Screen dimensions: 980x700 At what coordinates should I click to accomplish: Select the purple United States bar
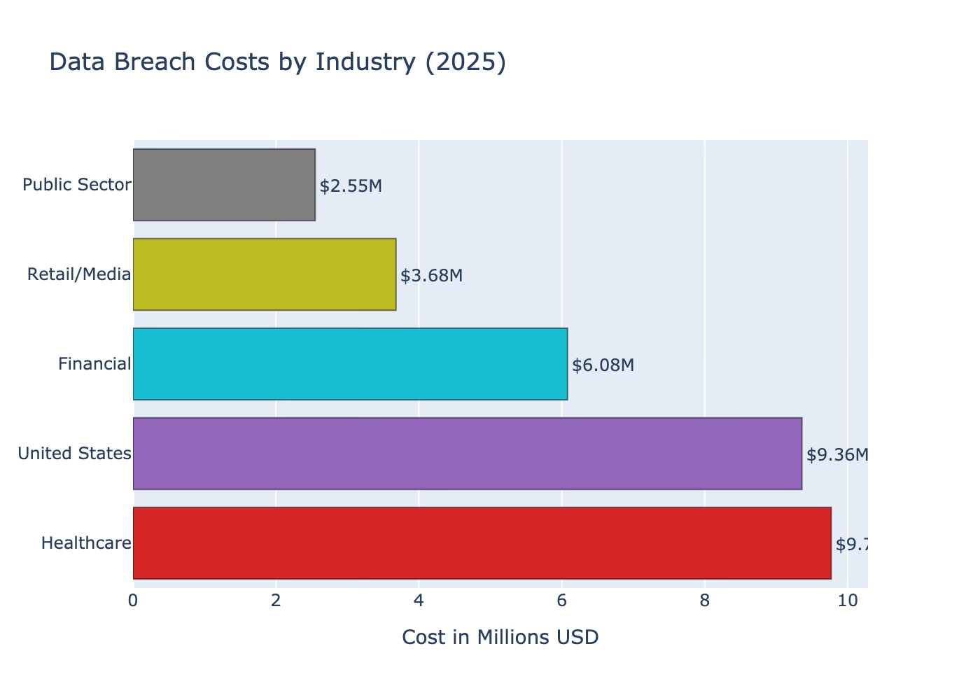pyautogui.click(x=467, y=454)
